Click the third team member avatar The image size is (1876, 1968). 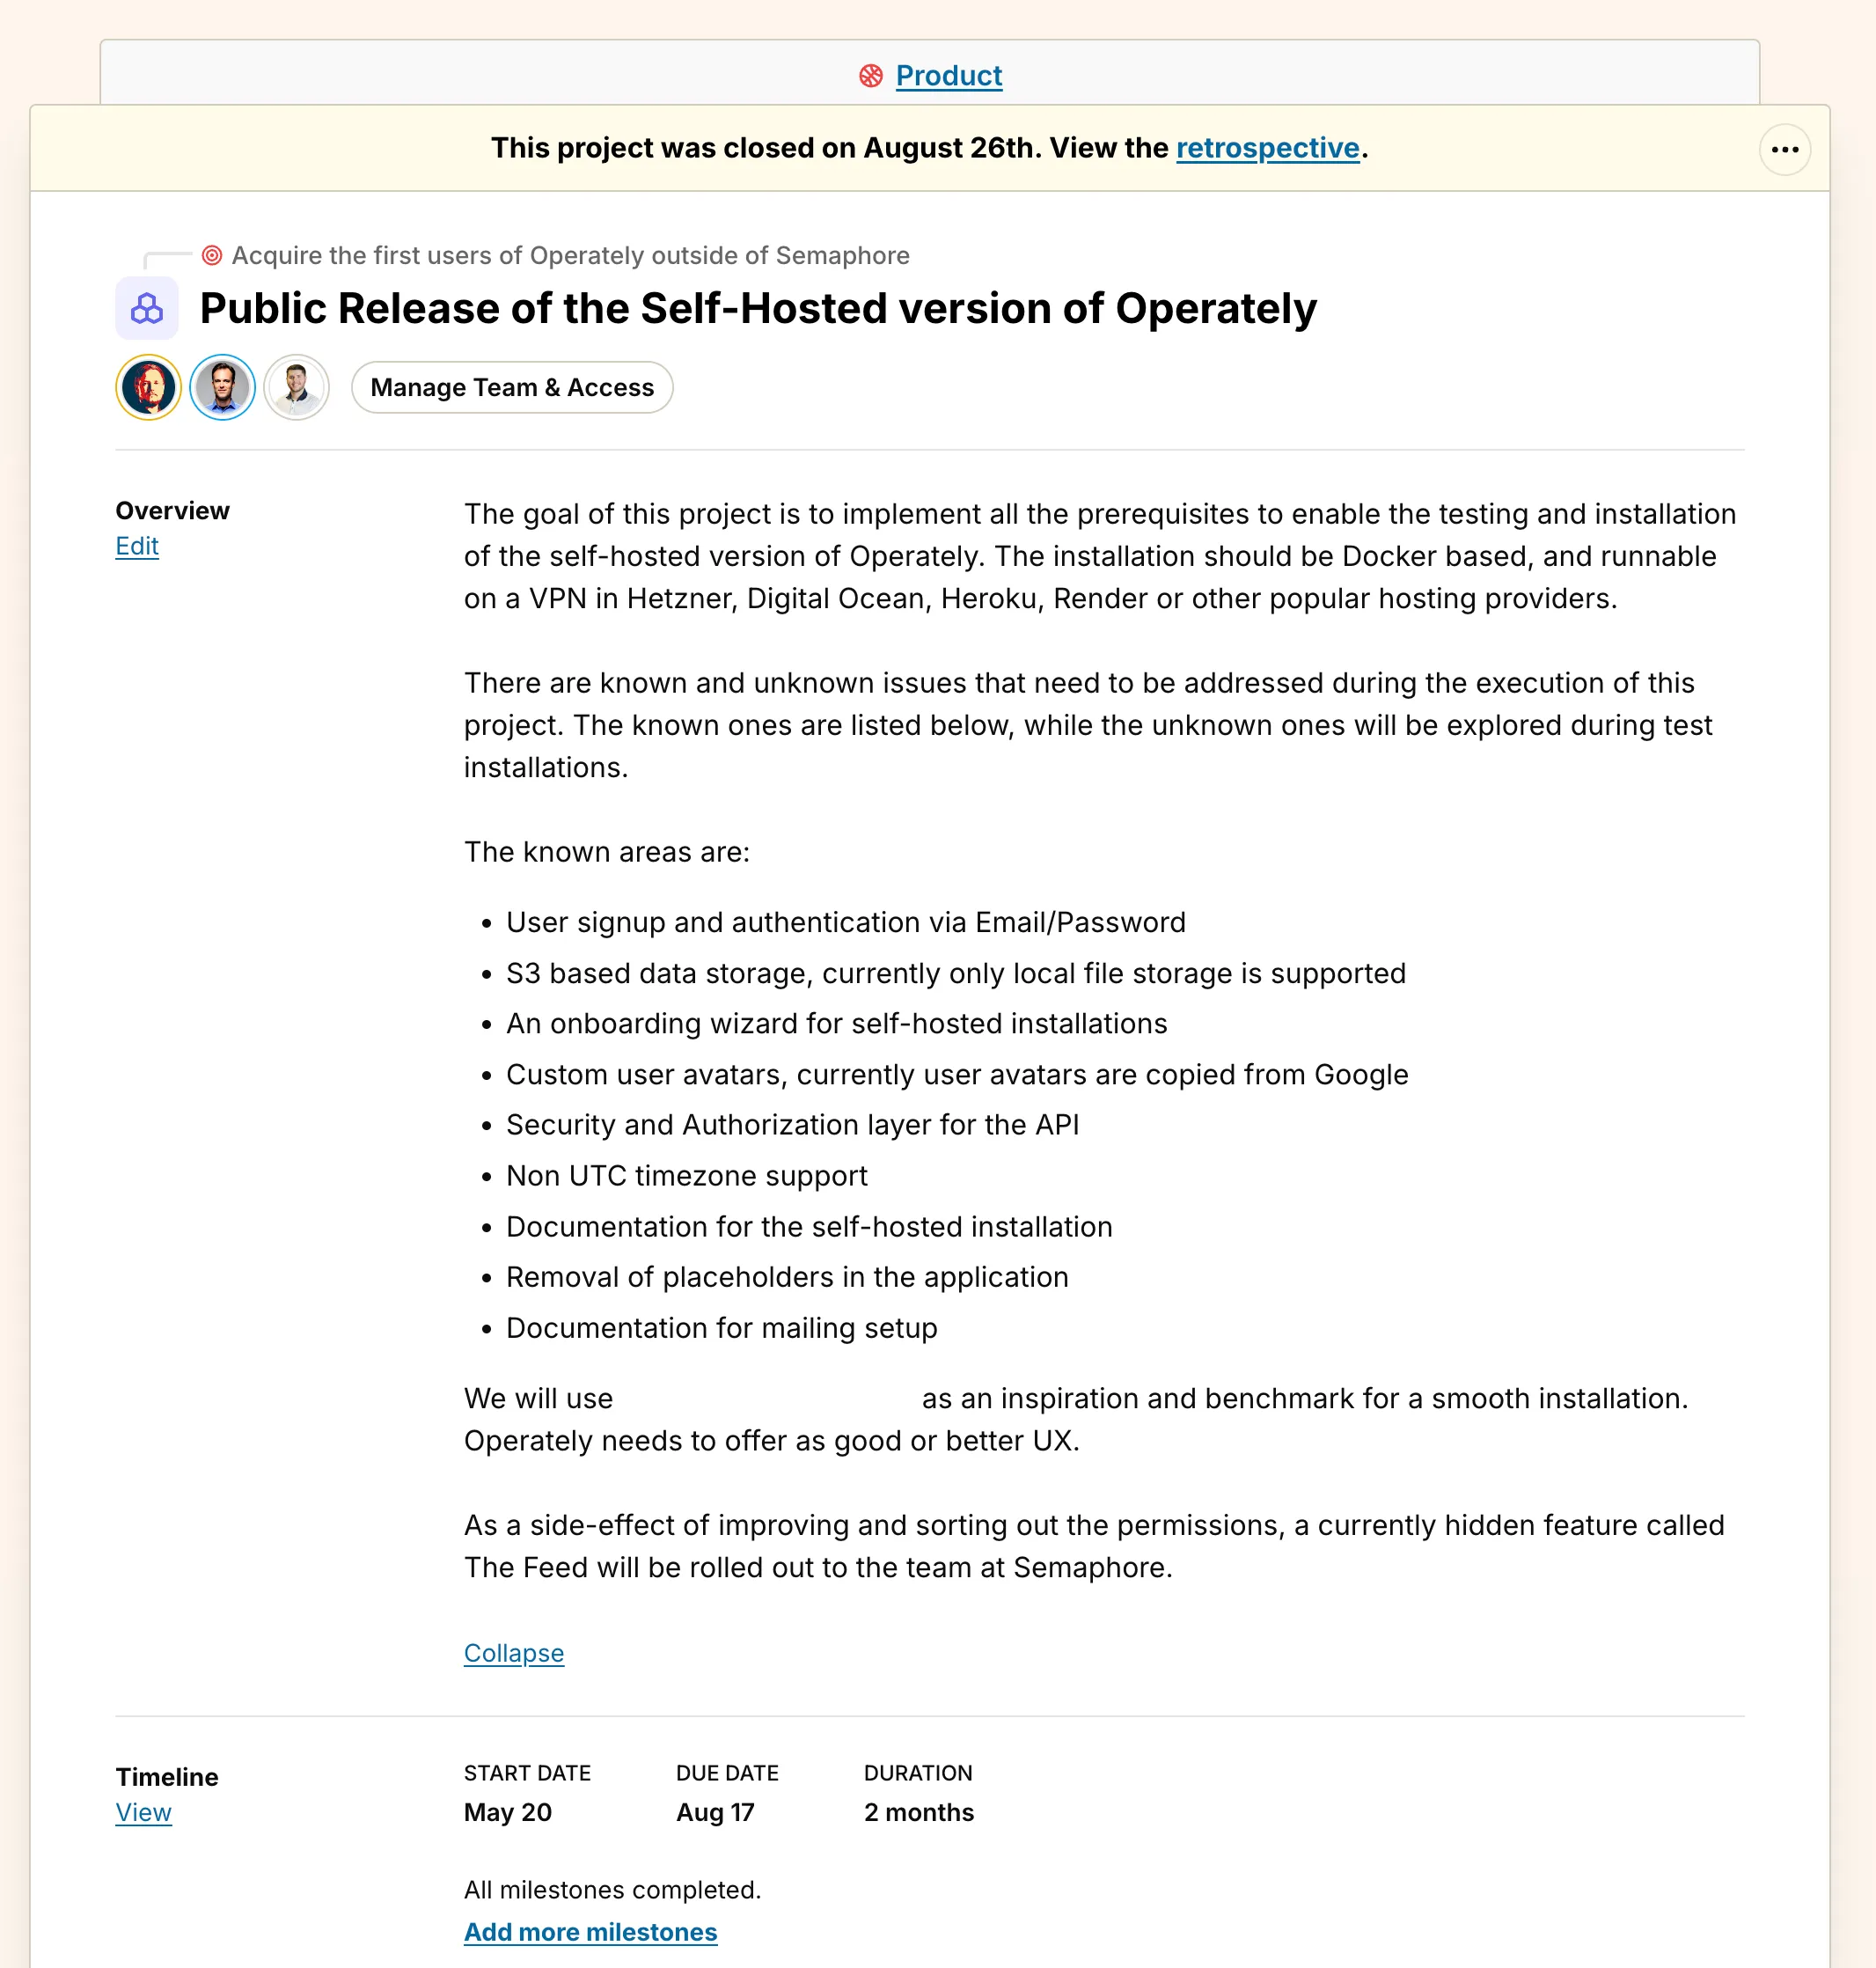(x=297, y=387)
